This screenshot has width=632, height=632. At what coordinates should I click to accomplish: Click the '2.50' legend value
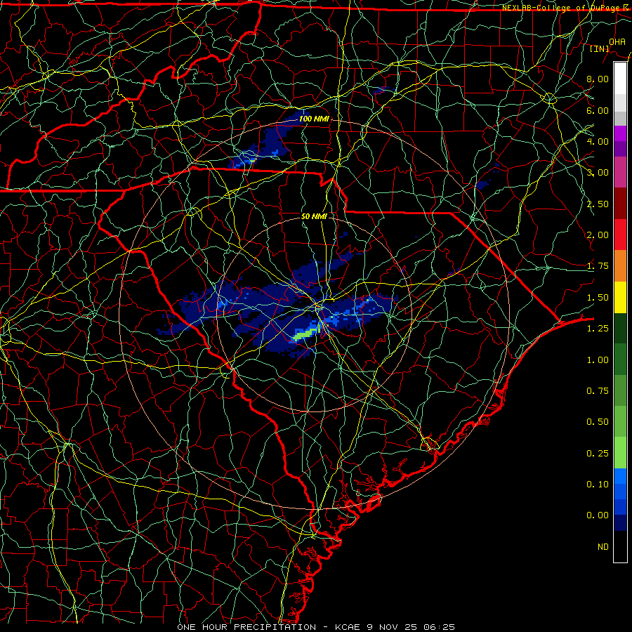point(598,204)
